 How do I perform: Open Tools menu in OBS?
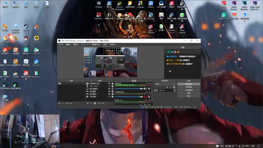pos(105,44)
